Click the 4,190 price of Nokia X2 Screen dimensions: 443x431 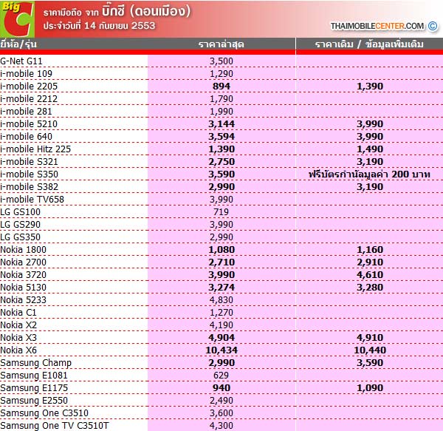coord(221,325)
